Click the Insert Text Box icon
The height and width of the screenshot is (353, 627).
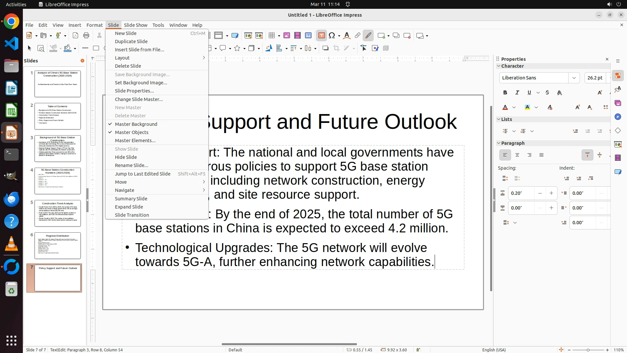tap(321, 36)
